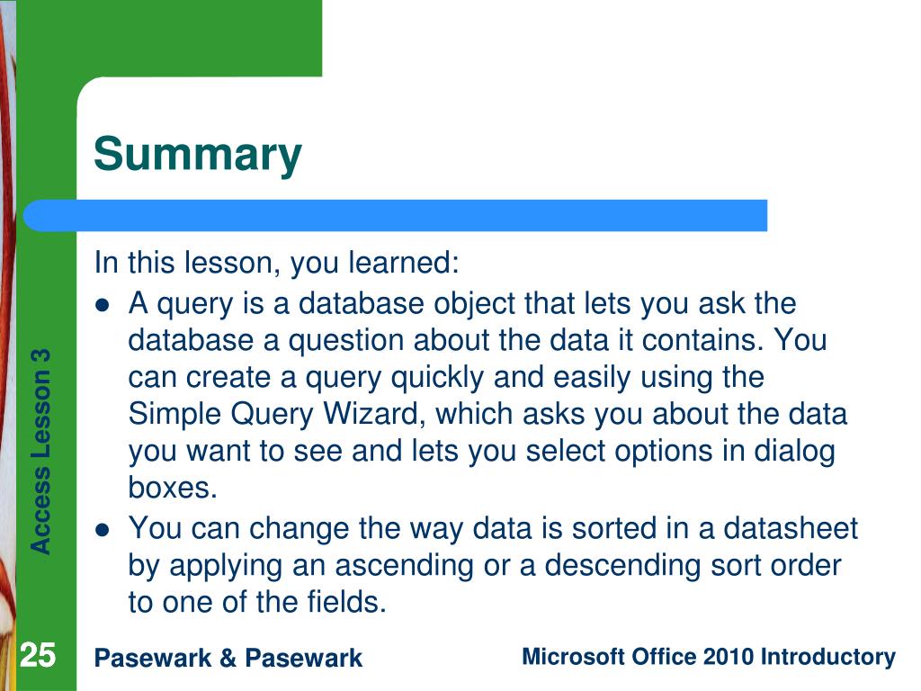Click the green block at top left
921x691 pixels.
pos(170,38)
